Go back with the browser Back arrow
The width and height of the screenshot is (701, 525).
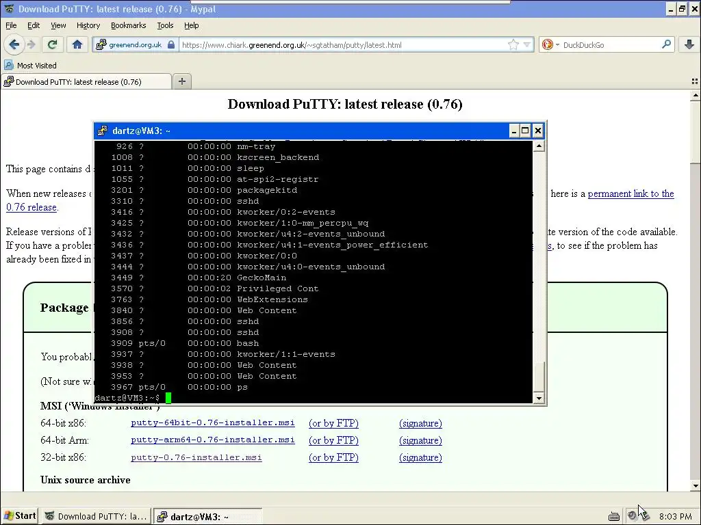[x=14, y=44]
